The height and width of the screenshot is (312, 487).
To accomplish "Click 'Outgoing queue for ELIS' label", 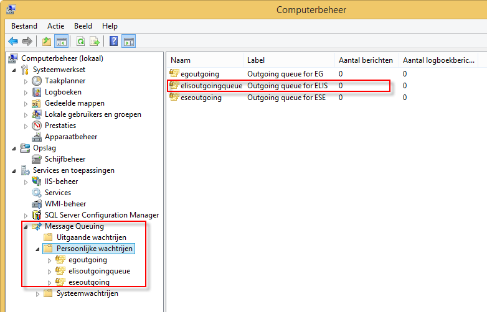I will coord(287,86).
